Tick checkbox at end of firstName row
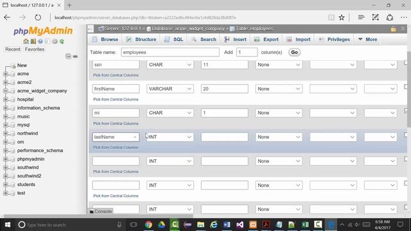 [x=406, y=87]
